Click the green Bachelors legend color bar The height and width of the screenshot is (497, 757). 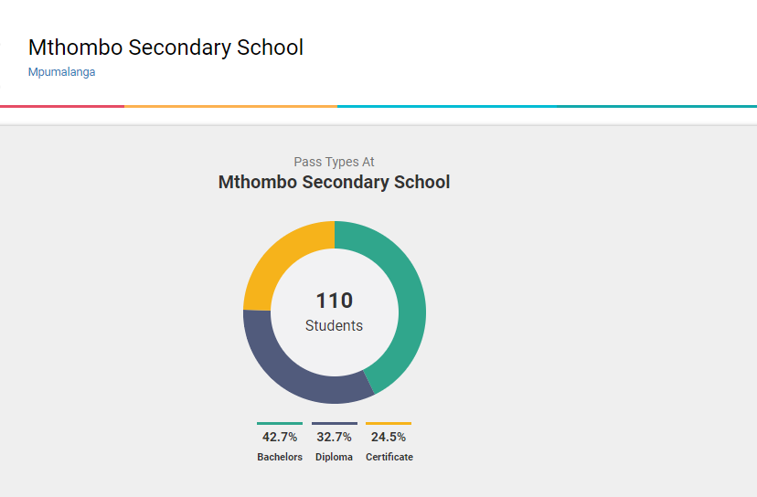[x=280, y=423]
